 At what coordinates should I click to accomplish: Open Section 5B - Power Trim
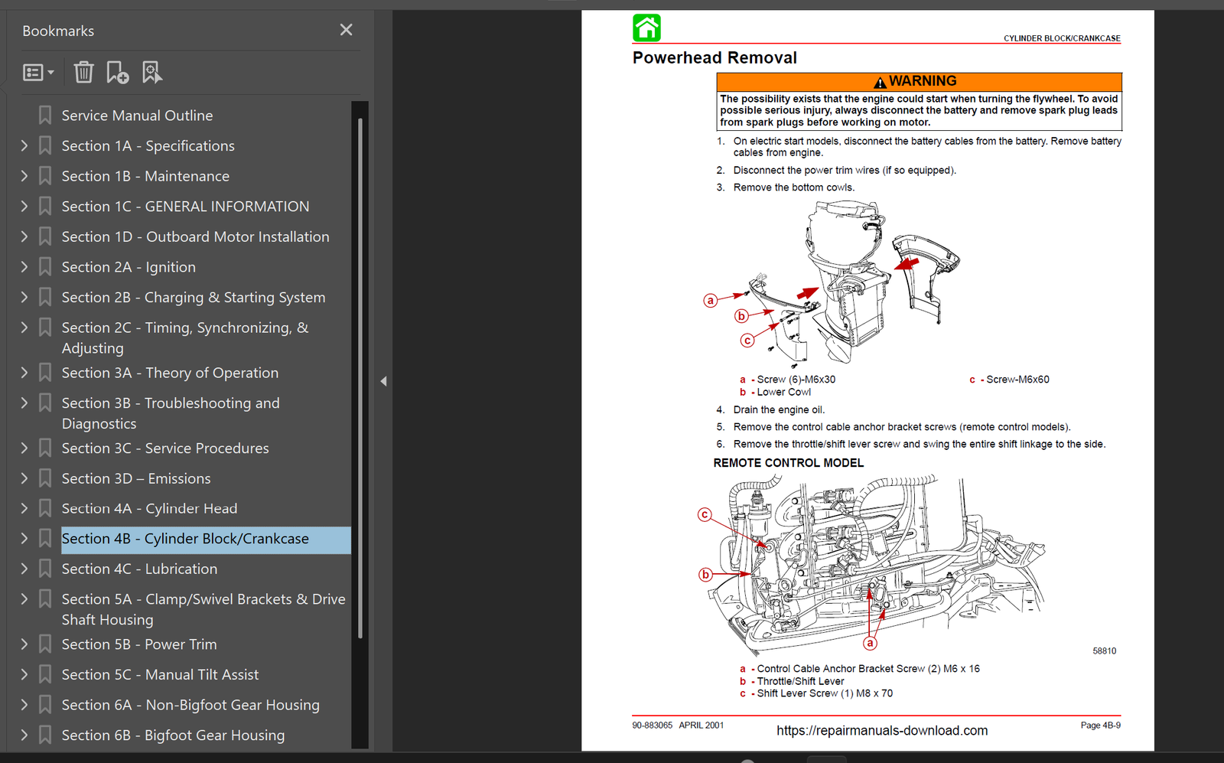[x=139, y=644]
